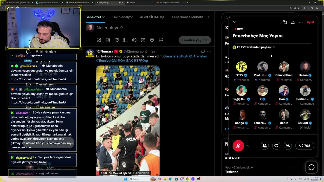This screenshot has width=324, height=182.
Task: Open the 798 comments in the Space
Action: click(305, 146)
